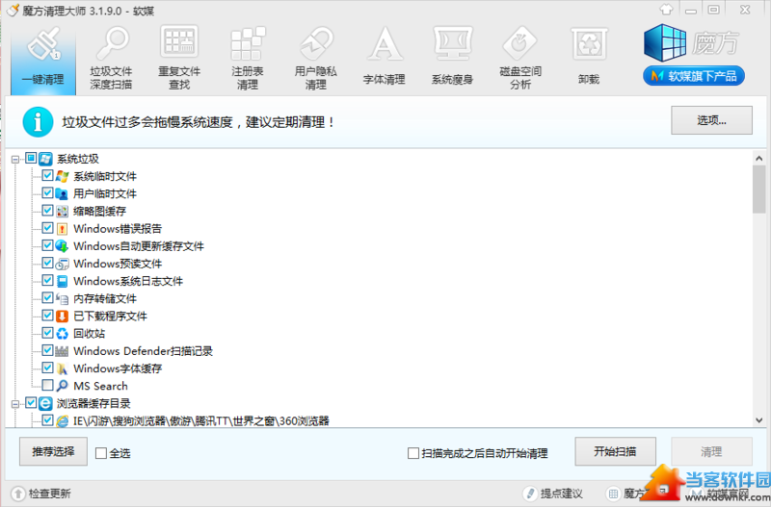Click the Windows自动更新缓存文件 globe icon
The width and height of the screenshot is (771, 507).
pos(62,246)
